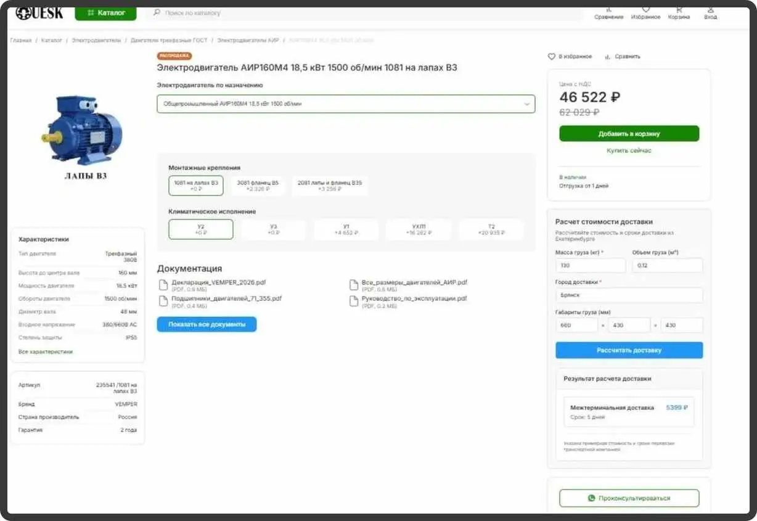The height and width of the screenshot is (521, 757).
Task: Select 2081 лапы и фланец В35 option
Action: pos(330,186)
